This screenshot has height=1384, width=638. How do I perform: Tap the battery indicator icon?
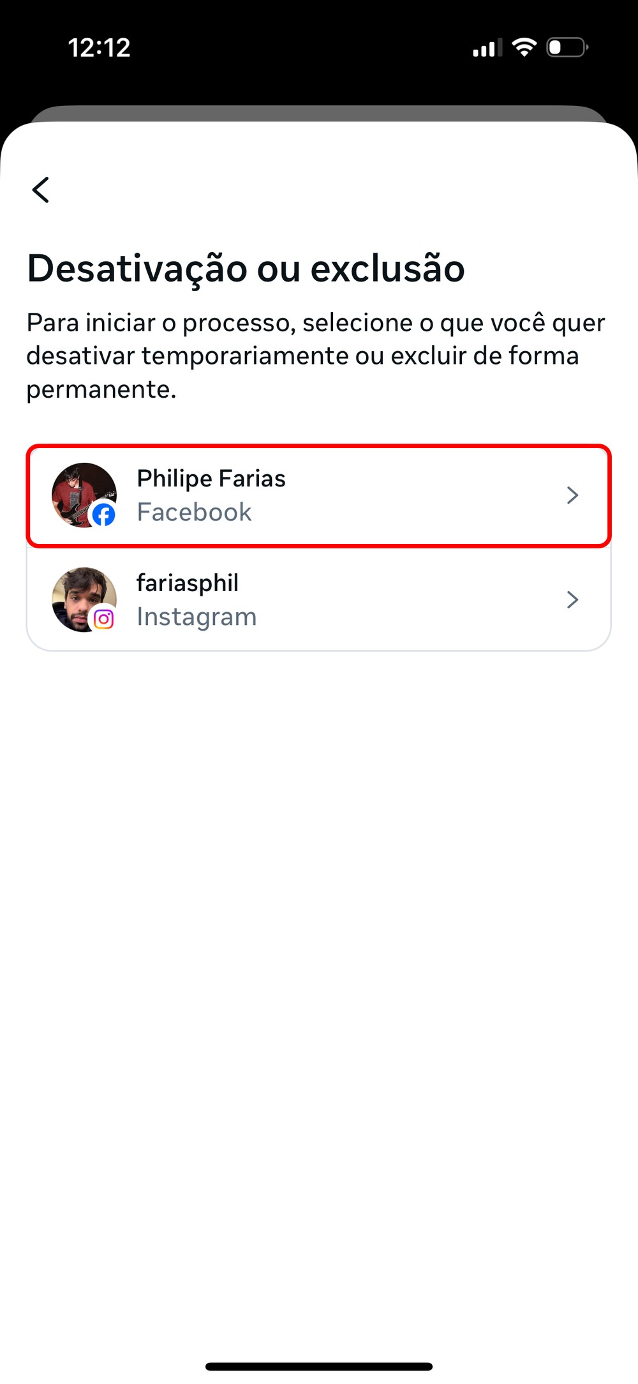[x=567, y=47]
